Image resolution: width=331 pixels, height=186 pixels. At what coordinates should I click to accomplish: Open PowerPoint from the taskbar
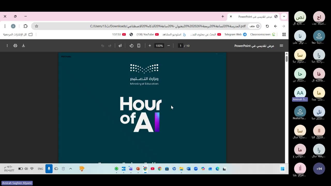[x=138, y=169]
